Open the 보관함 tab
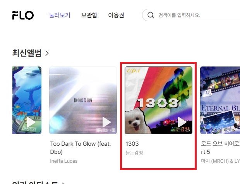 point(89,15)
